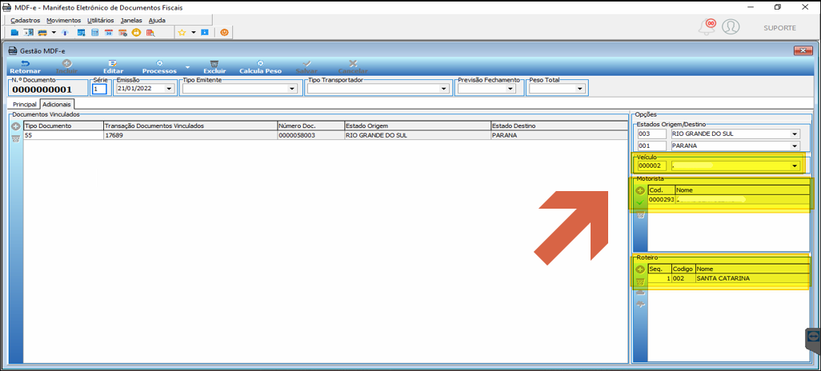The height and width of the screenshot is (371, 821).
Task: Click the Retornar toolbar button
Action: 25,66
